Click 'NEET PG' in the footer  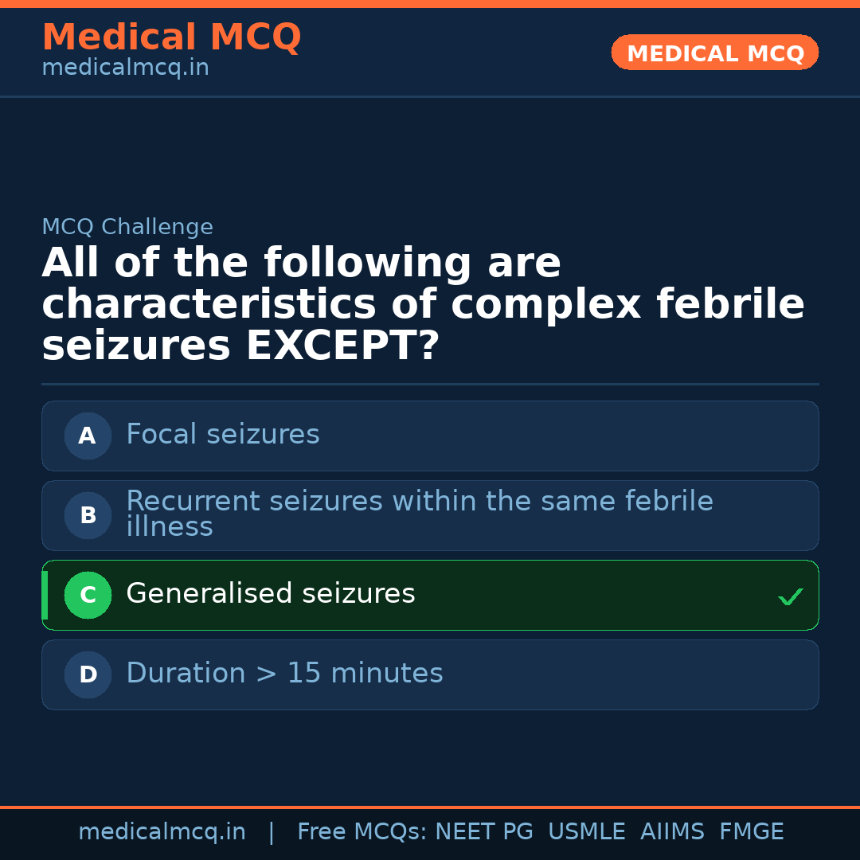pos(484,832)
